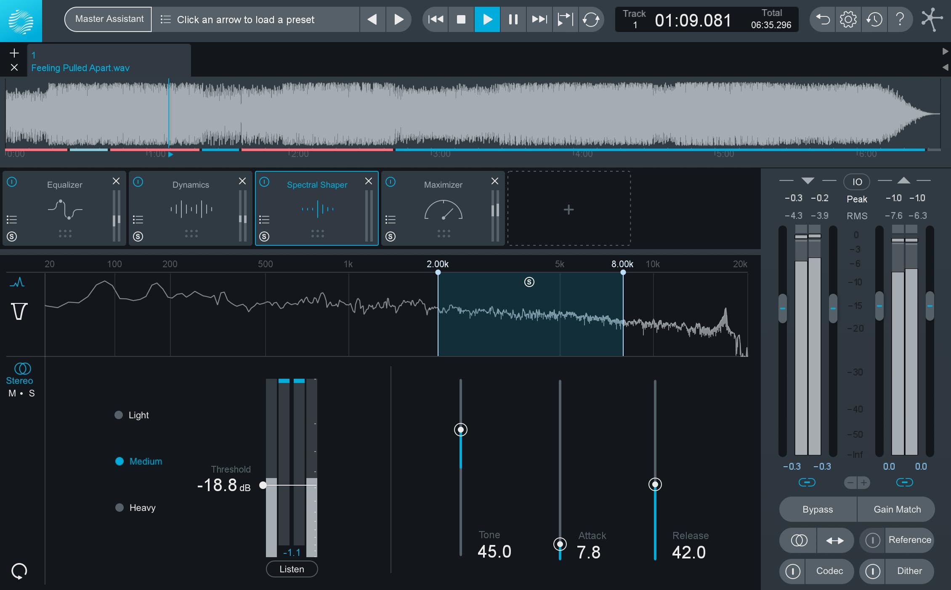The height and width of the screenshot is (590, 951).
Task: Toggle loop playback icon
Action: click(591, 19)
